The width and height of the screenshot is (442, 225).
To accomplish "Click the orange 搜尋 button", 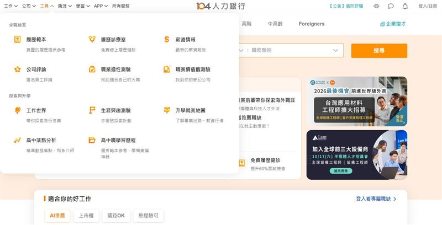I will [x=379, y=51].
